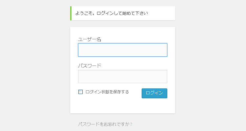Submit the form with the ログイン button
This screenshot has height=131, width=246.
(x=154, y=93)
